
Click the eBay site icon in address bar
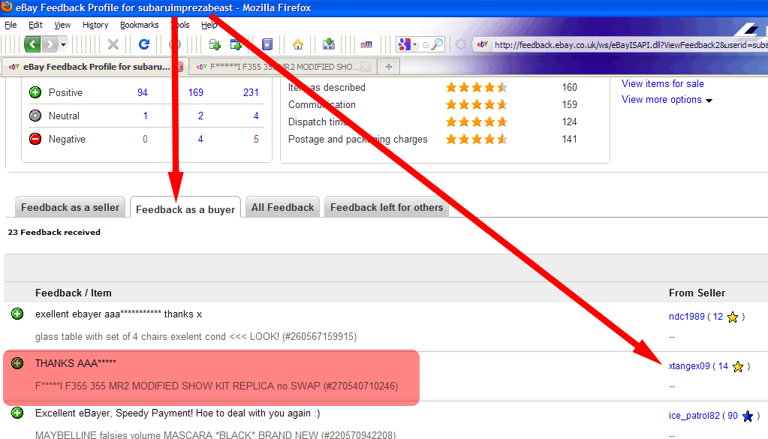pyautogui.click(x=483, y=44)
